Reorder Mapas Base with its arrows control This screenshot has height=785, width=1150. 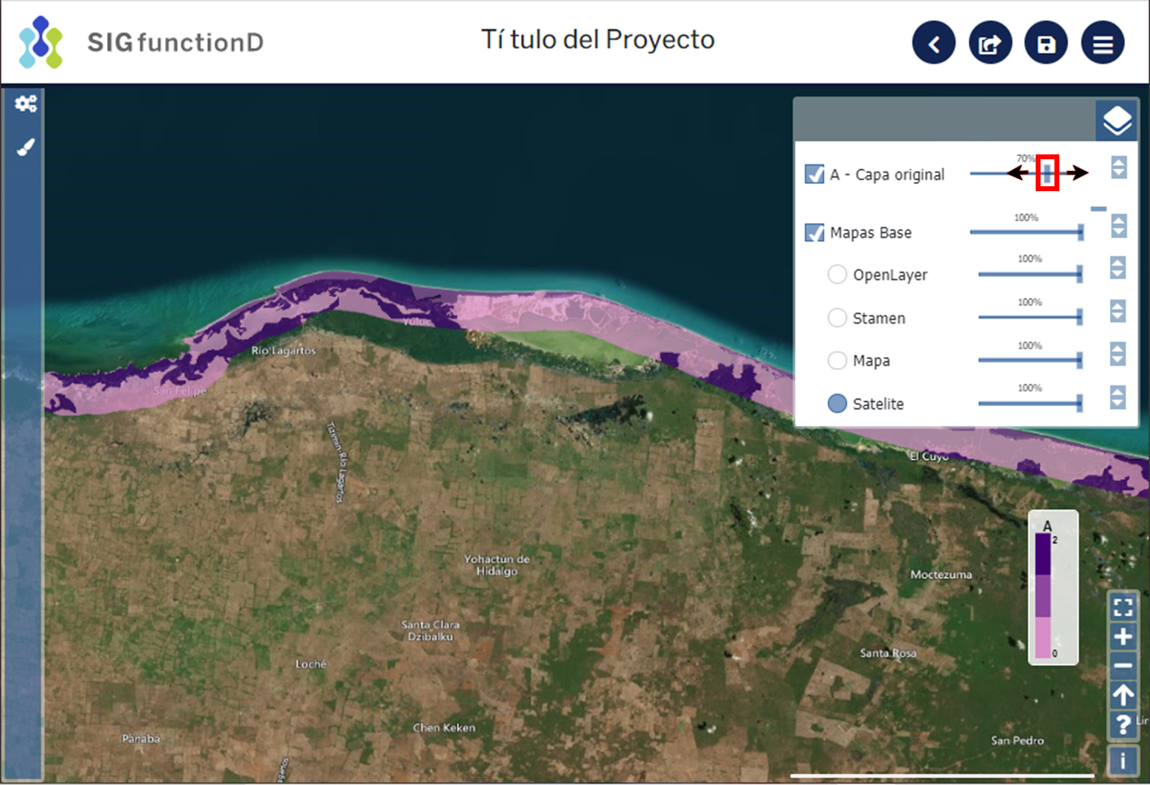coord(1119,225)
